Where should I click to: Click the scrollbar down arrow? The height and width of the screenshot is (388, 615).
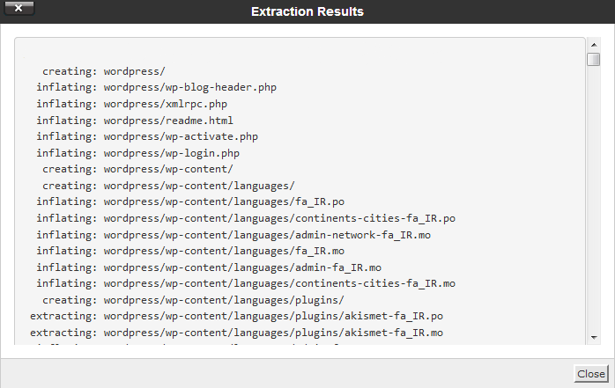coord(594,338)
